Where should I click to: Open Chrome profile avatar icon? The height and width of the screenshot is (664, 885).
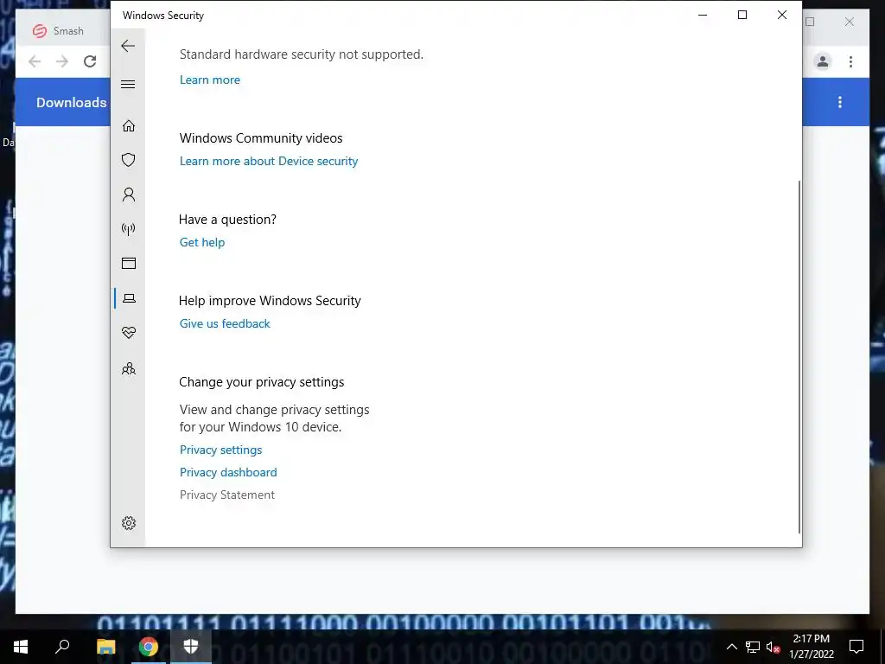point(823,61)
